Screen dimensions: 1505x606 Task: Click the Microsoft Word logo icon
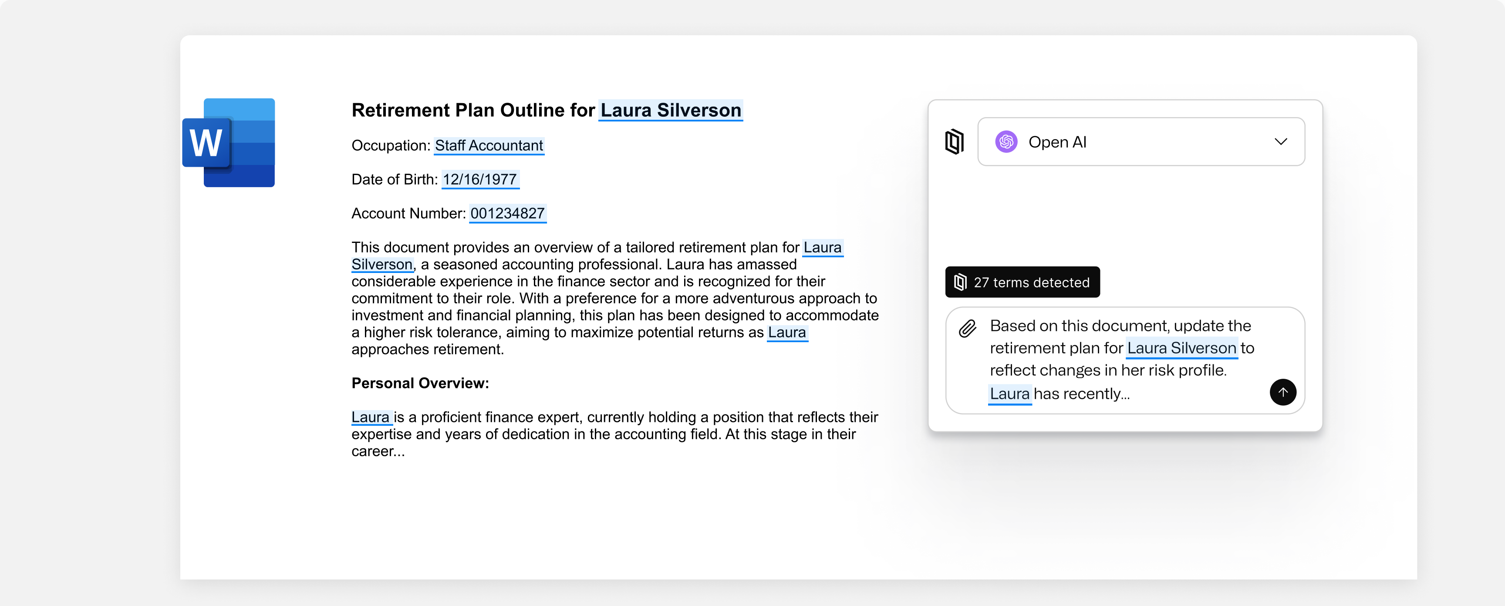coord(229,142)
